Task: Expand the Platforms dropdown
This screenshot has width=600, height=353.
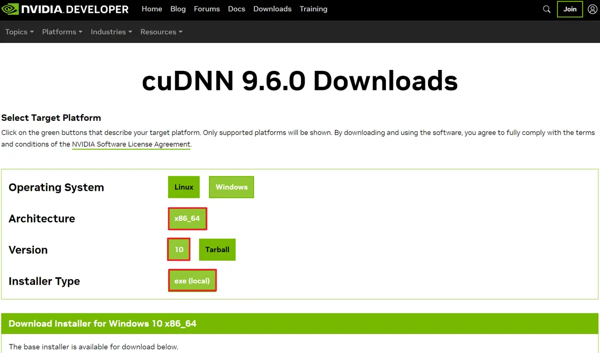Action: pos(62,32)
